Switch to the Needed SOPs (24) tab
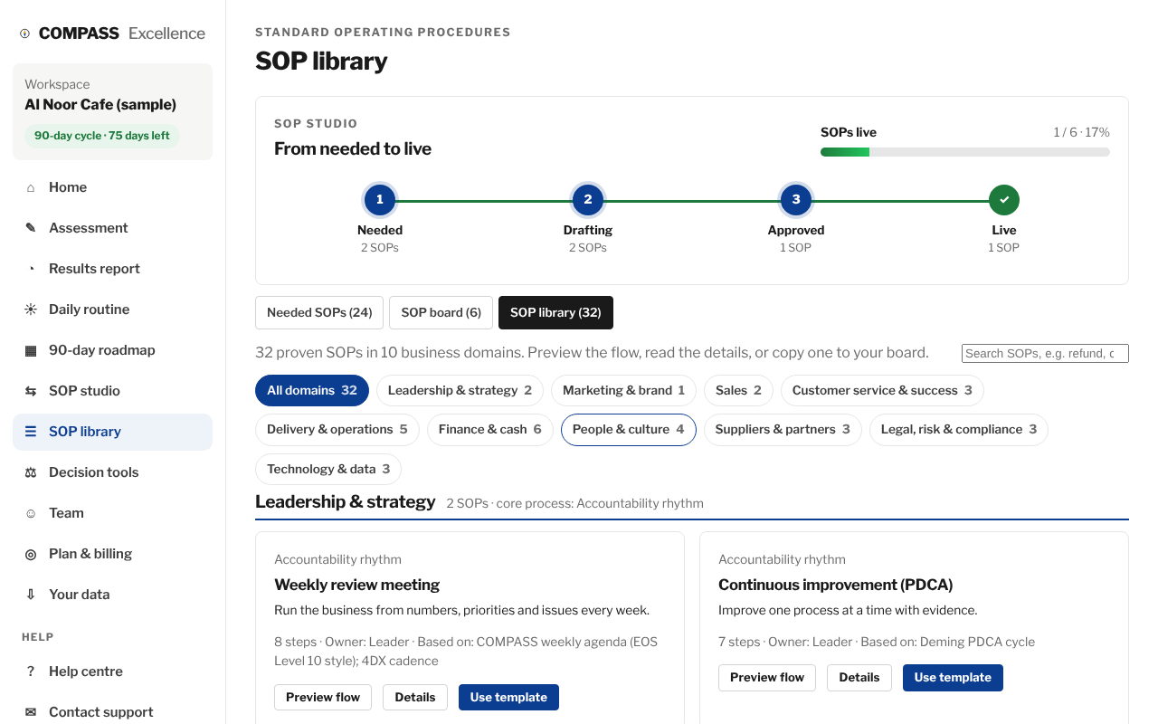 pyautogui.click(x=319, y=312)
